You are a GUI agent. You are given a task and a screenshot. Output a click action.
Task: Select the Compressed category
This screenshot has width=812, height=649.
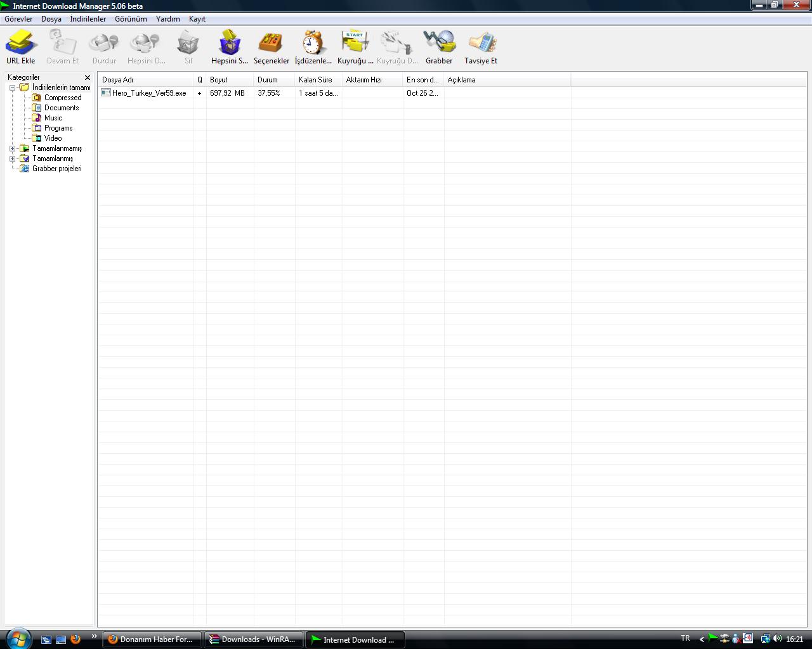pyautogui.click(x=63, y=98)
